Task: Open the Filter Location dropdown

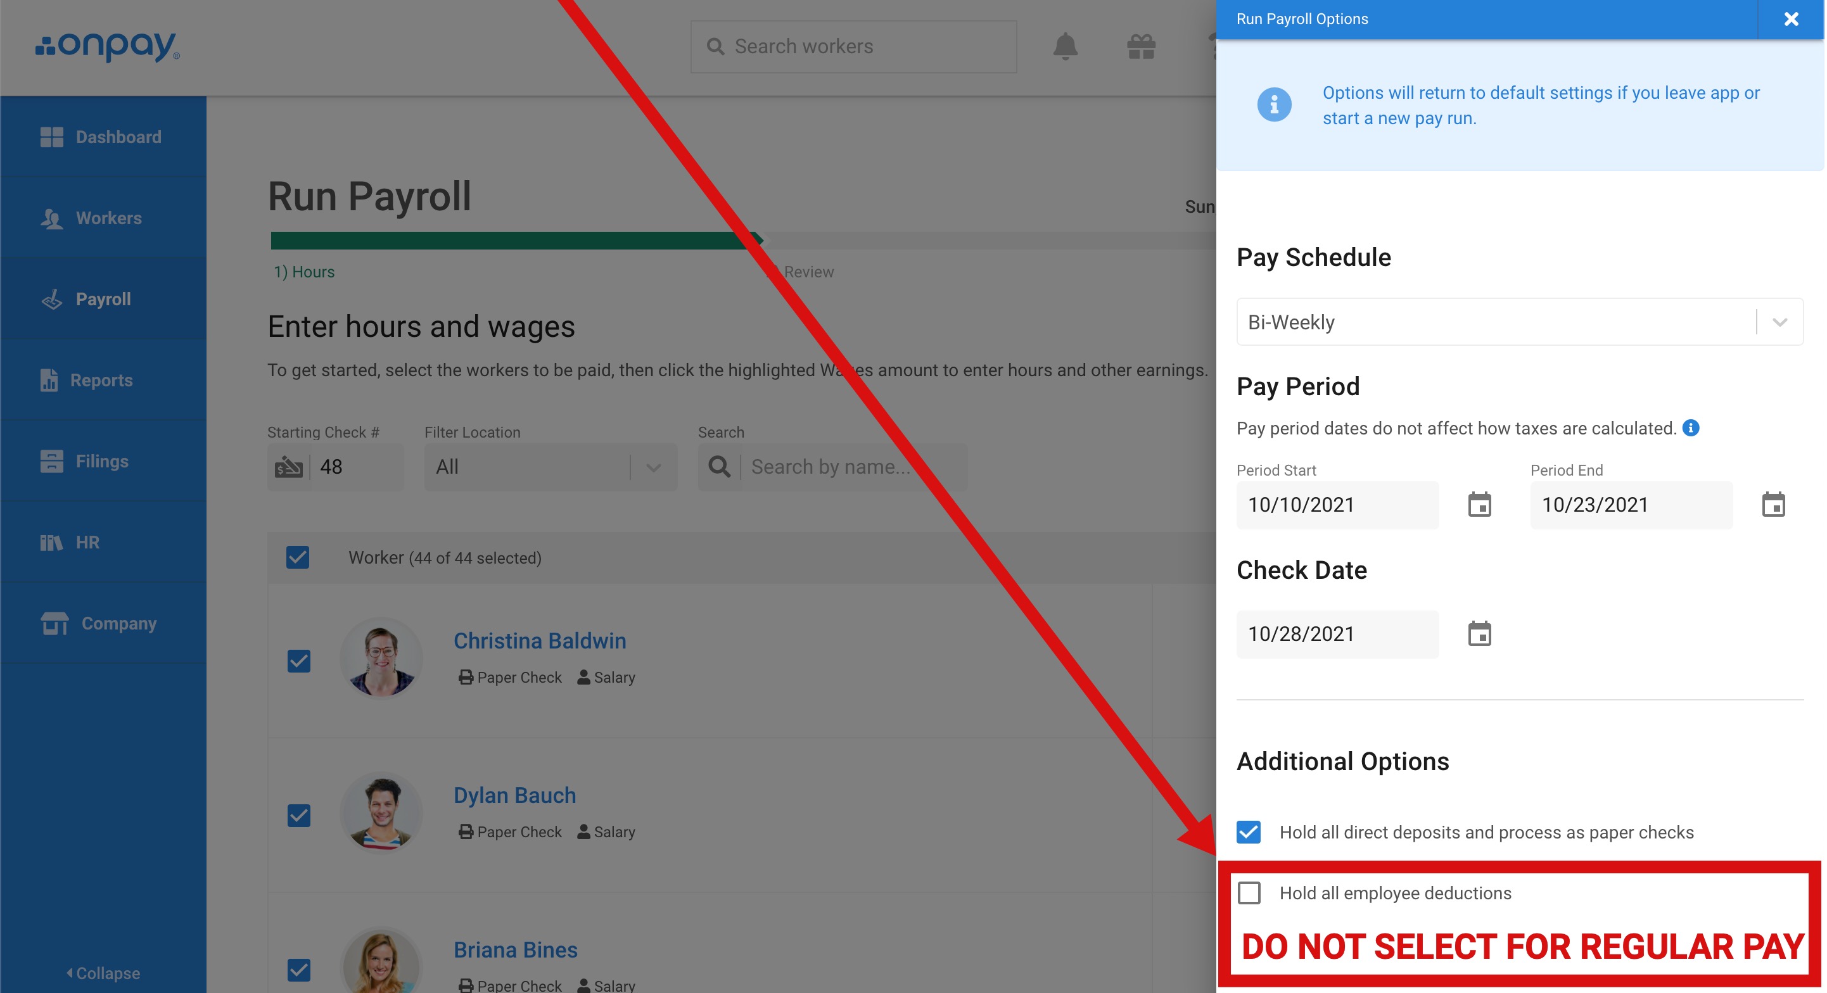Action: point(550,467)
